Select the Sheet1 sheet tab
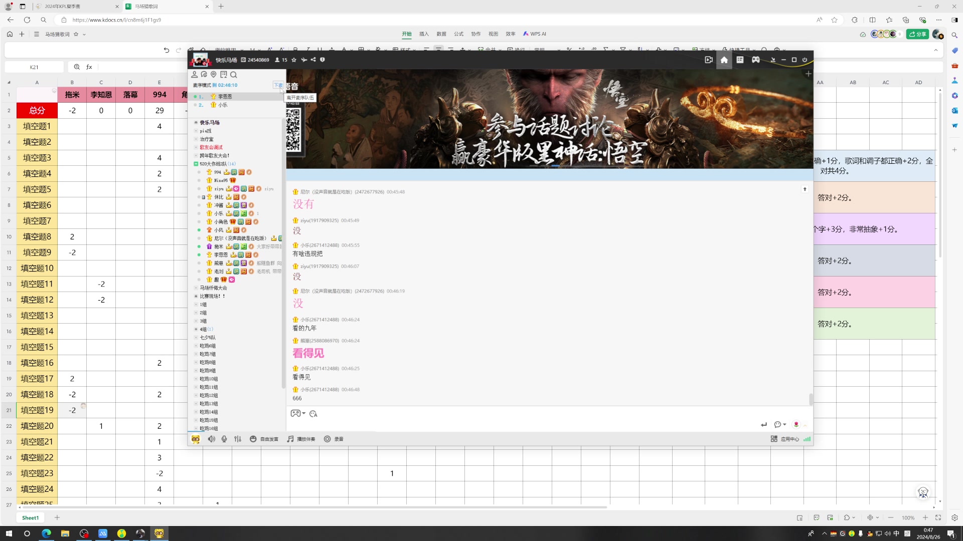The width and height of the screenshot is (963, 541). (x=30, y=518)
